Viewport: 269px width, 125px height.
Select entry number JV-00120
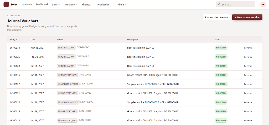[x=15, y=102]
